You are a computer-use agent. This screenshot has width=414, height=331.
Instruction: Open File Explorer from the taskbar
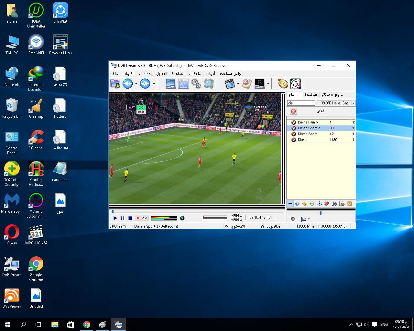55,325
